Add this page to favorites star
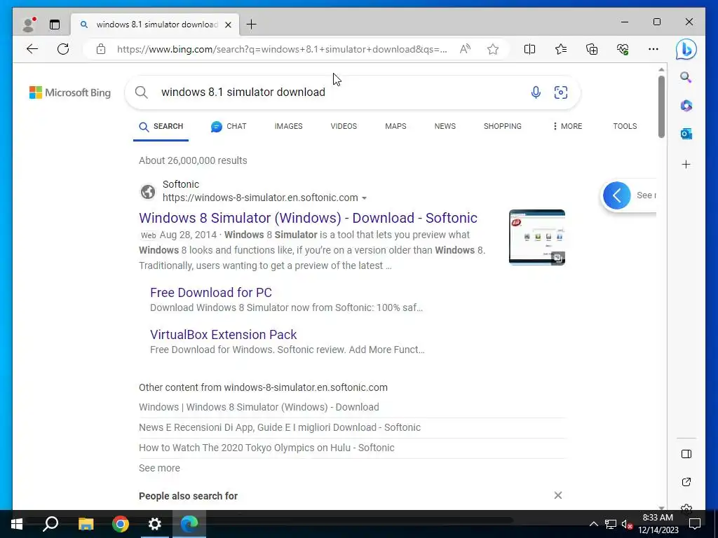 (493, 49)
